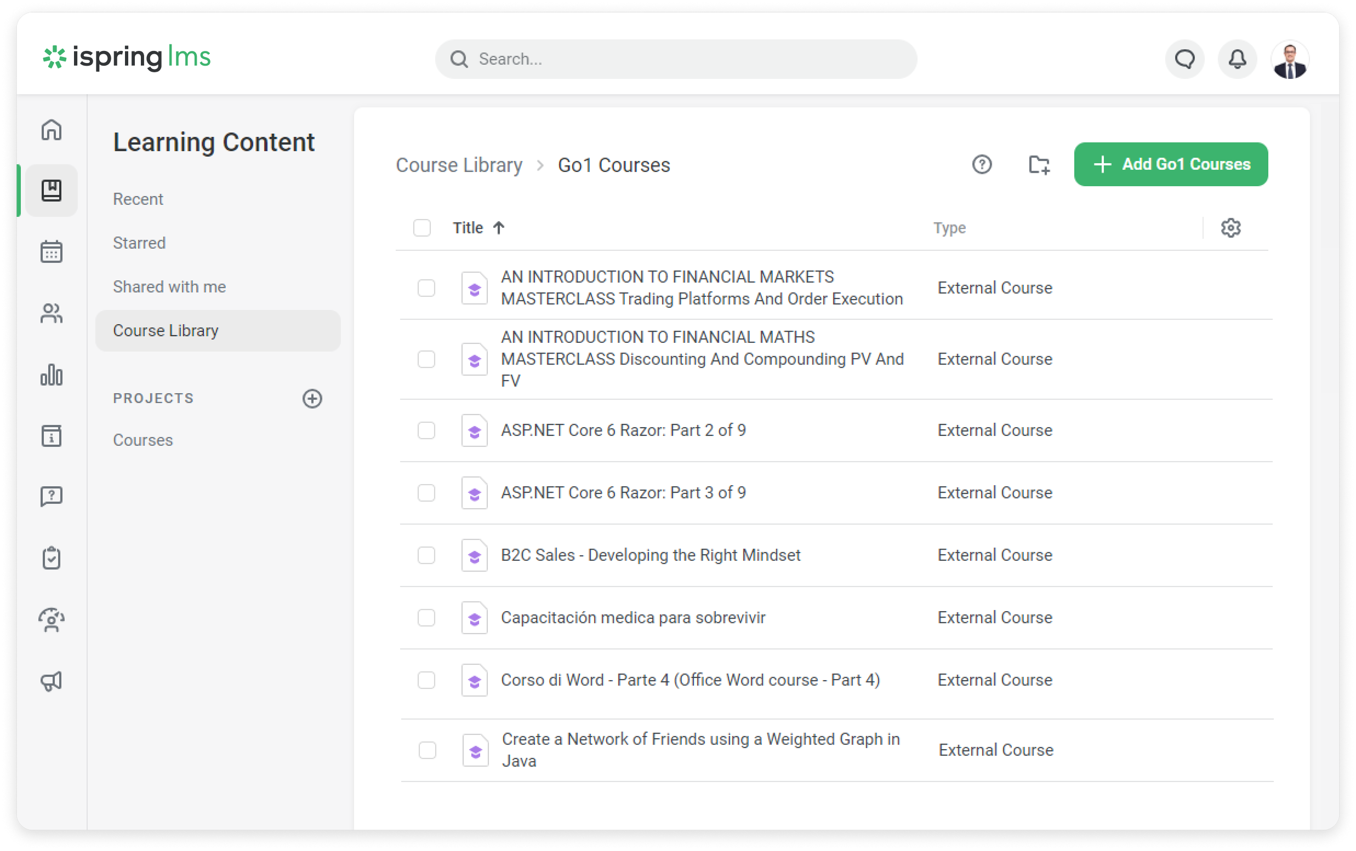Open Shared with me section
This screenshot has height=851, width=1356.
pyautogui.click(x=169, y=287)
